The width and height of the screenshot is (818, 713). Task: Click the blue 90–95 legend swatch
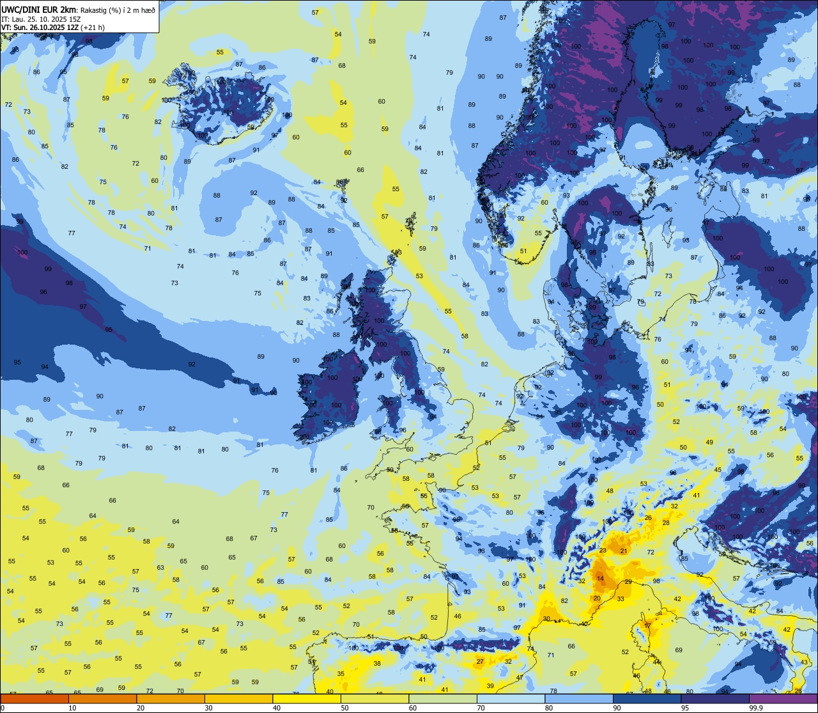(x=647, y=698)
